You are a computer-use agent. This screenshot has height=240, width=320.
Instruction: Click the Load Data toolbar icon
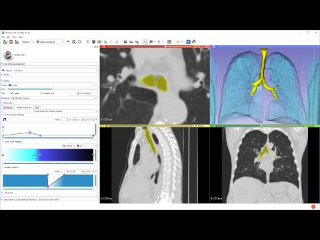click(5, 42)
